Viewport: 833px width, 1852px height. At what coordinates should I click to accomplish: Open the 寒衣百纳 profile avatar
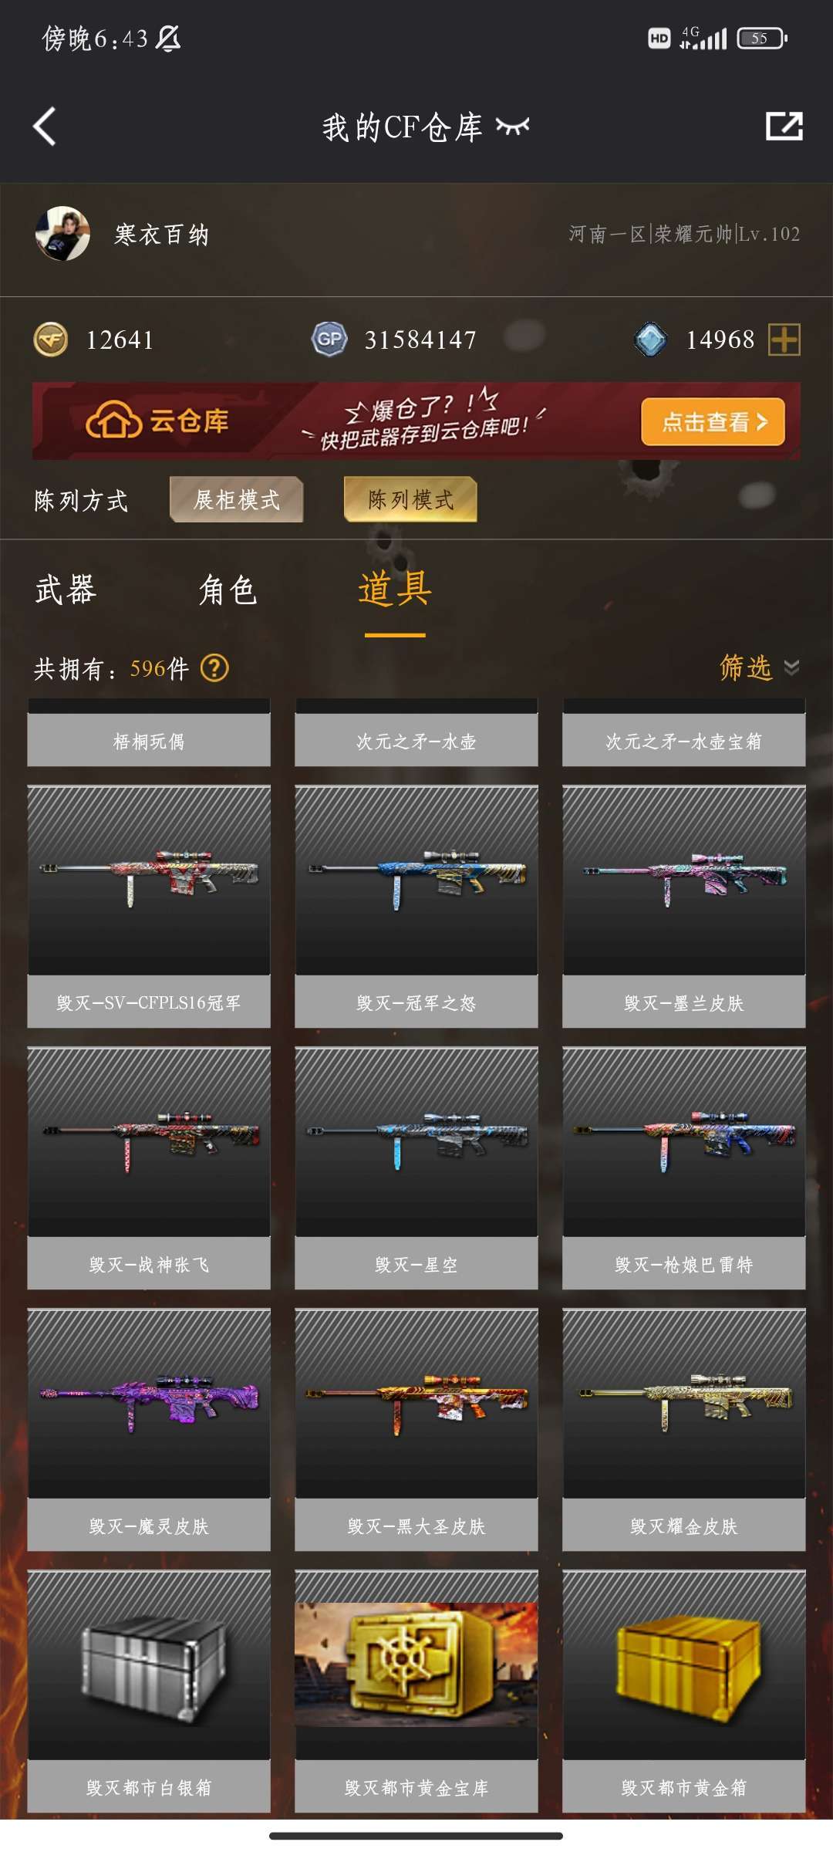[x=62, y=234]
